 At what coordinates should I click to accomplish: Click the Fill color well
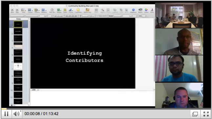tap(144, 16)
